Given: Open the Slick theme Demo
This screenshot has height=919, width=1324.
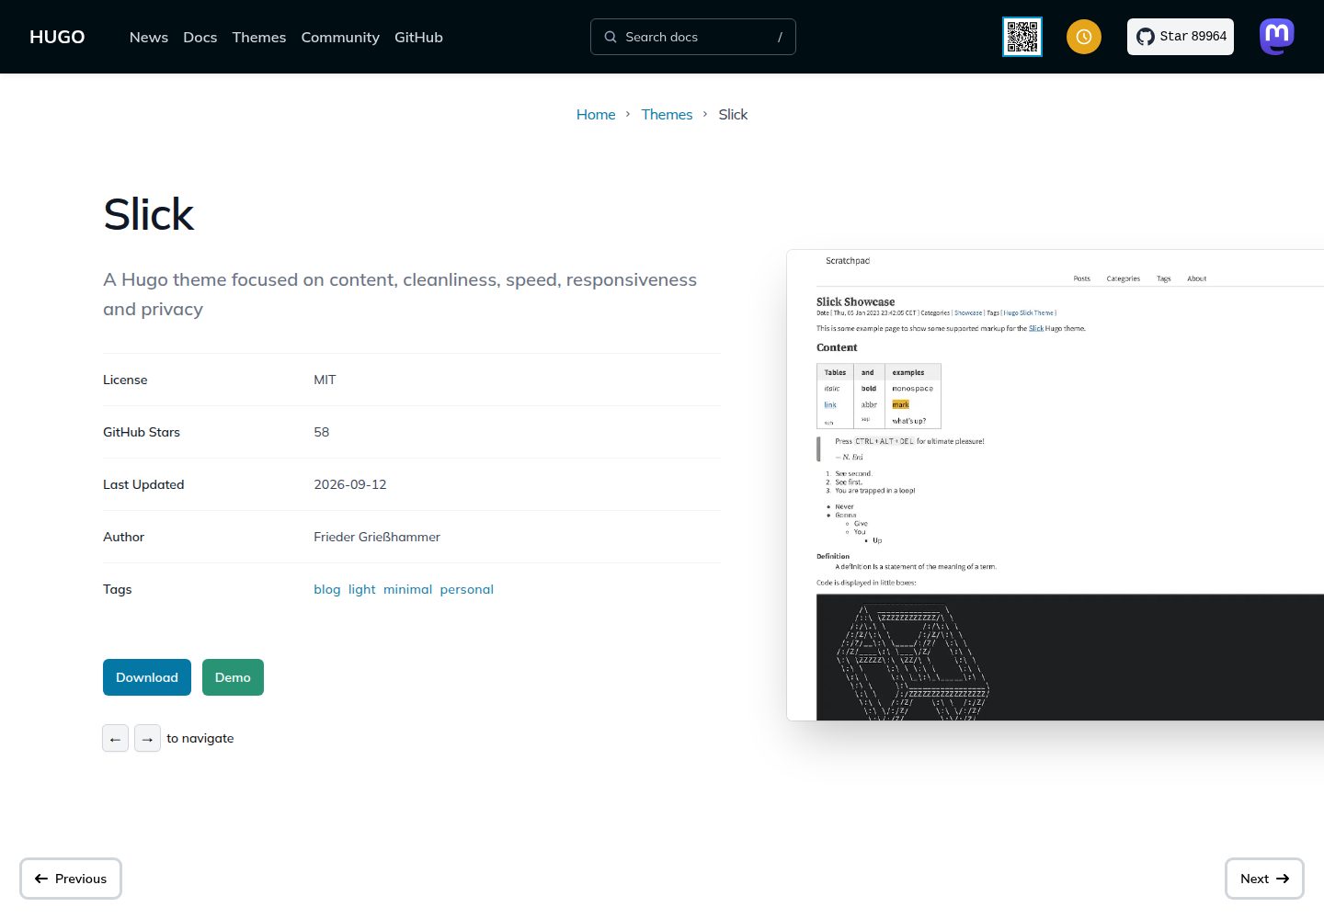Looking at the screenshot, I should tap(233, 677).
